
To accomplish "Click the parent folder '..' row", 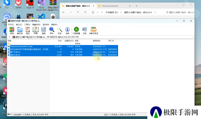I will click(x=63, y=44).
